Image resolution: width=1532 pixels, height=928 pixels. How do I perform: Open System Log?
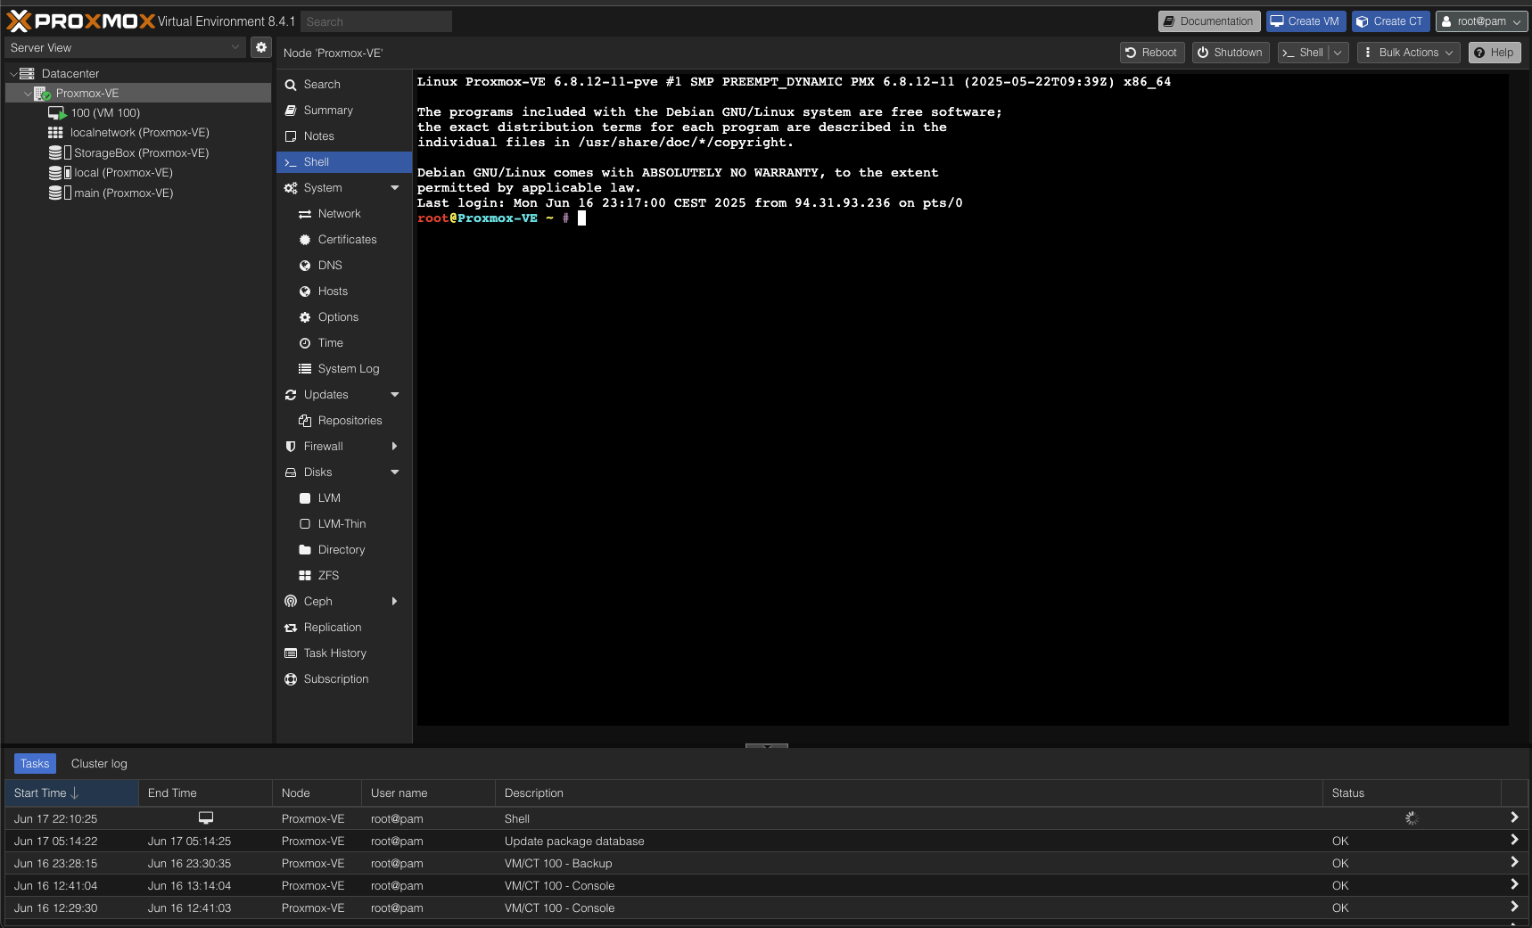click(344, 369)
